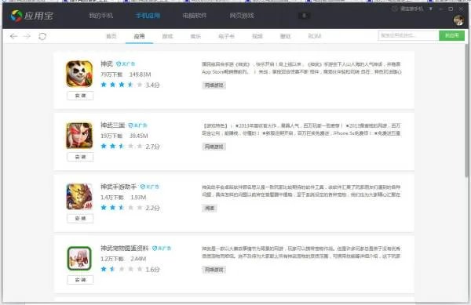Screen dimensions: 471x305
Task: Open the 神武三国 app icon
Action: (x=79, y=136)
